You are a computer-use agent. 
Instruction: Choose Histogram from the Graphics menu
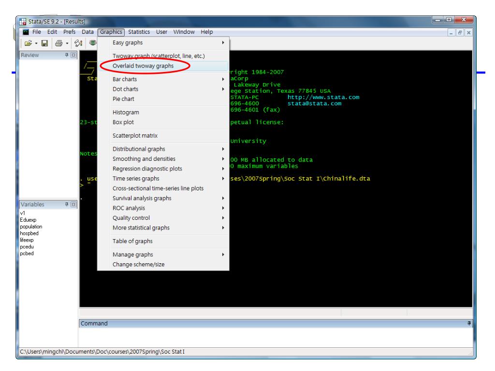tap(126, 112)
